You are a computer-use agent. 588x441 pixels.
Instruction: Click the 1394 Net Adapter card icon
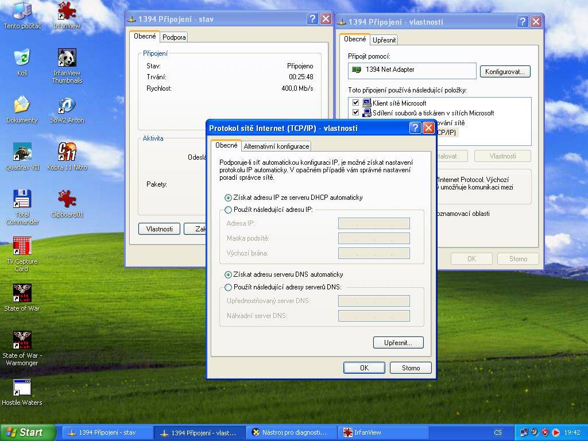click(356, 69)
